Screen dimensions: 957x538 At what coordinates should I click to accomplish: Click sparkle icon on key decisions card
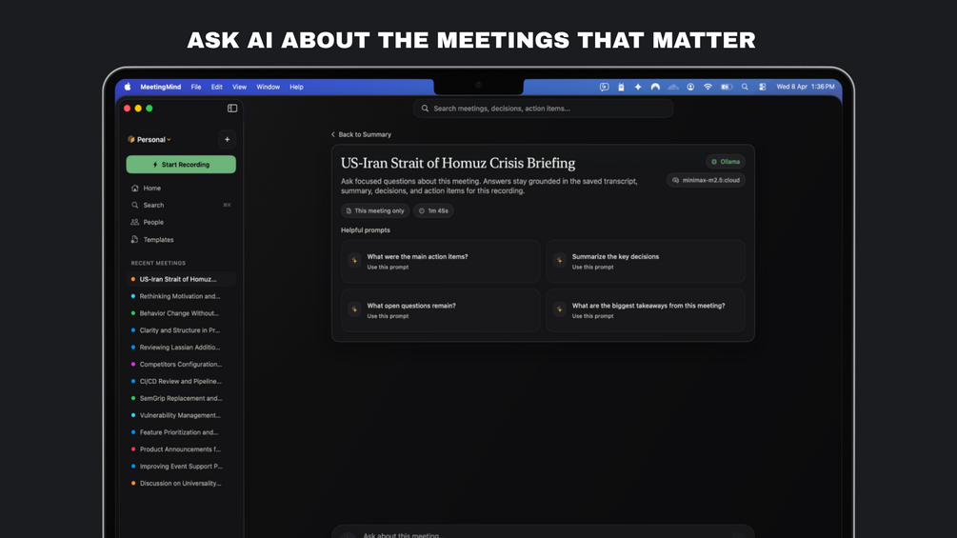coord(560,261)
